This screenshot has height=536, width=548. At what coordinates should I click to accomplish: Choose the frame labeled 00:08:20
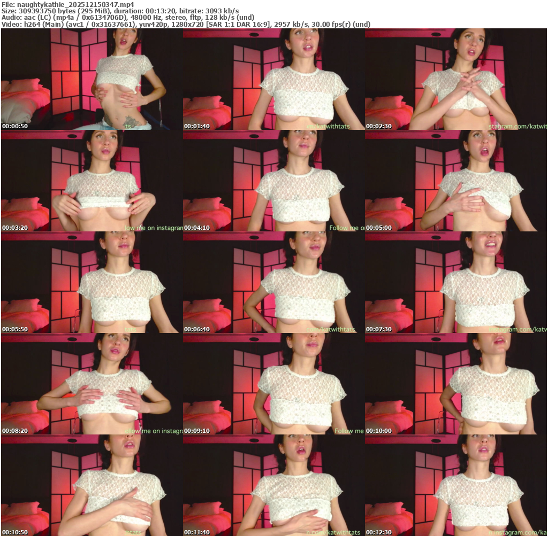point(92,384)
